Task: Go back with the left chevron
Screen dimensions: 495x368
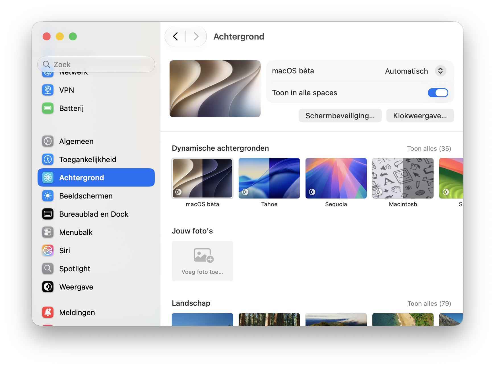Action: coord(176,36)
